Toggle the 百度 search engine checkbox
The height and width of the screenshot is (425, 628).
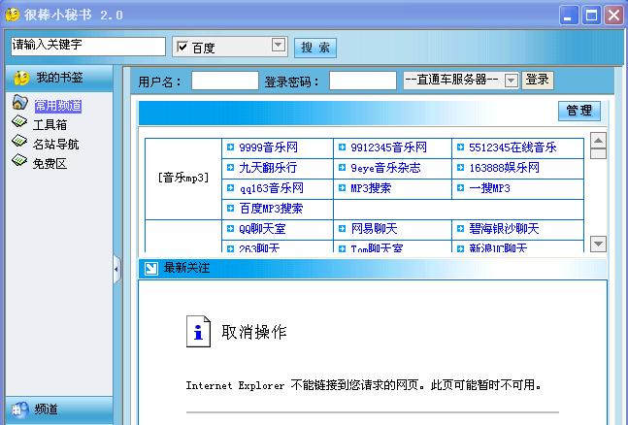[182, 47]
